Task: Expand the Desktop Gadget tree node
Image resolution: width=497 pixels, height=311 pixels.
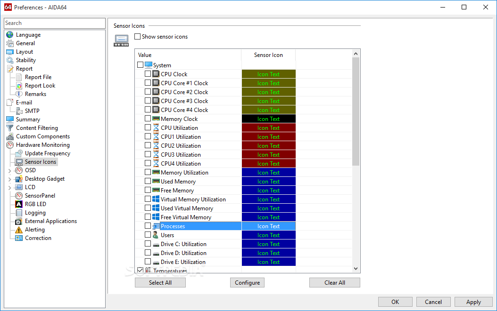Action: [9, 179]
